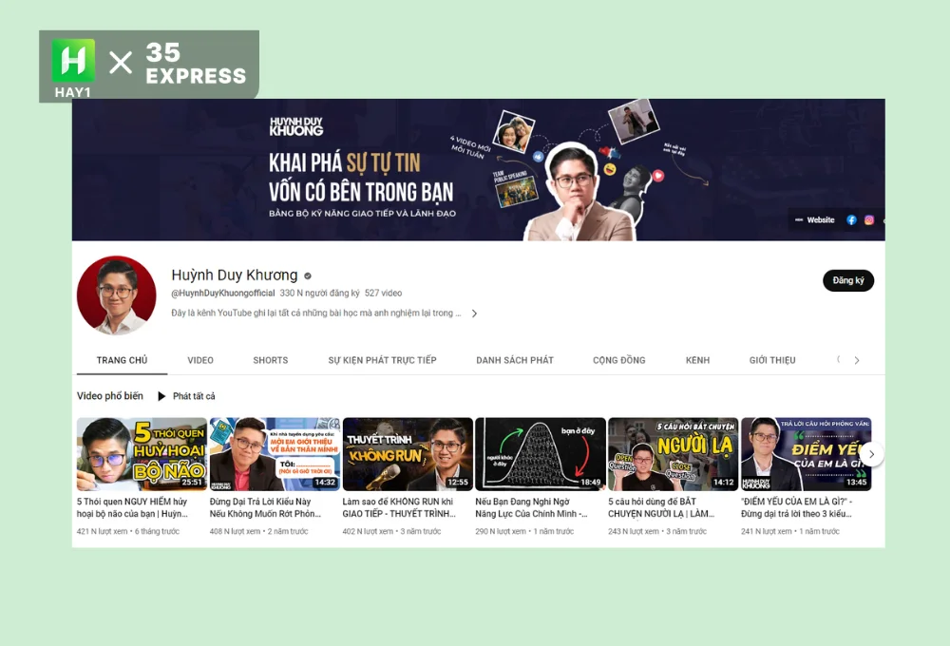This screenshot has height=646, width=950.
Task: Open the SHORTS tab
Action: 270,360
